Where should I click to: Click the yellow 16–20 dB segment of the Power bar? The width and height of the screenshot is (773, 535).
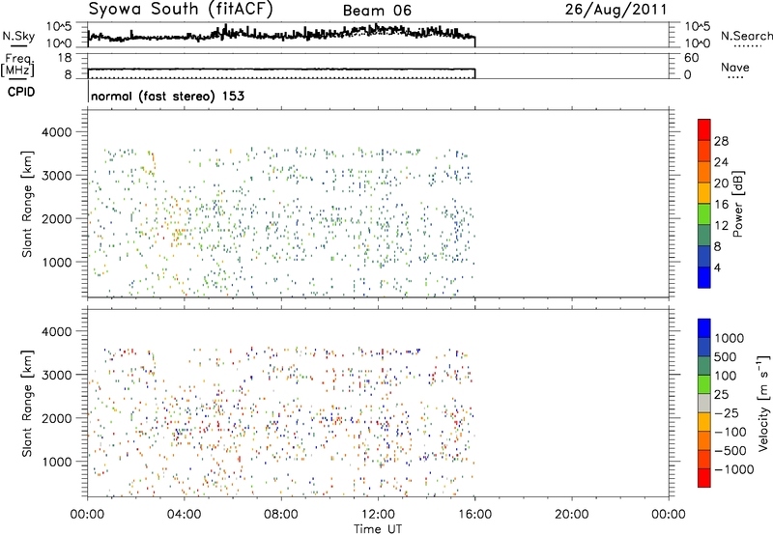[x=704, y=193]
